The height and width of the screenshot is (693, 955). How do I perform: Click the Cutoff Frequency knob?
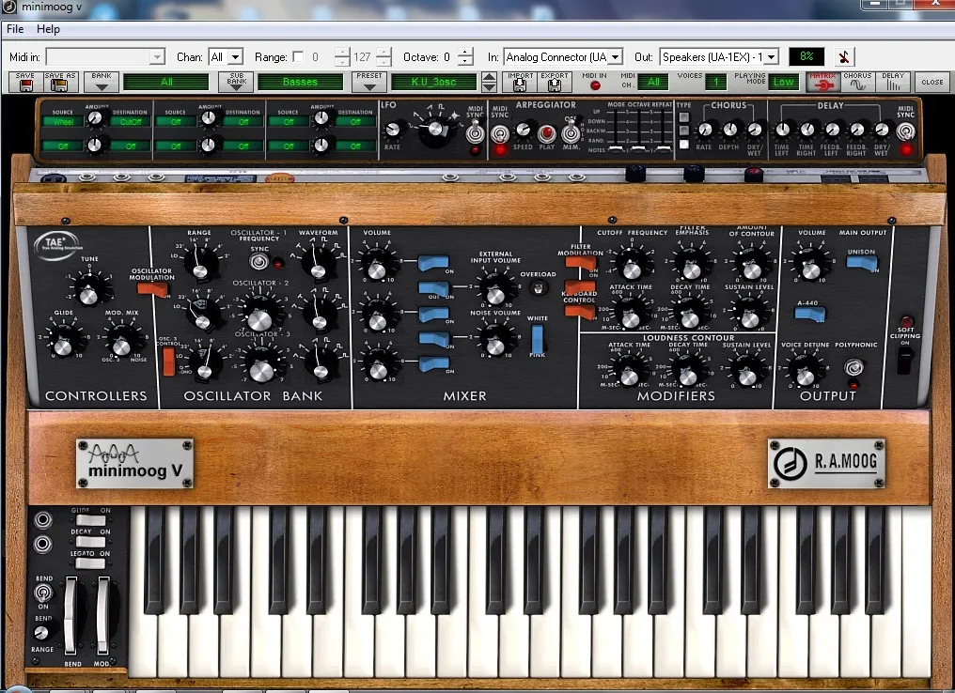(x=632, y=266)
